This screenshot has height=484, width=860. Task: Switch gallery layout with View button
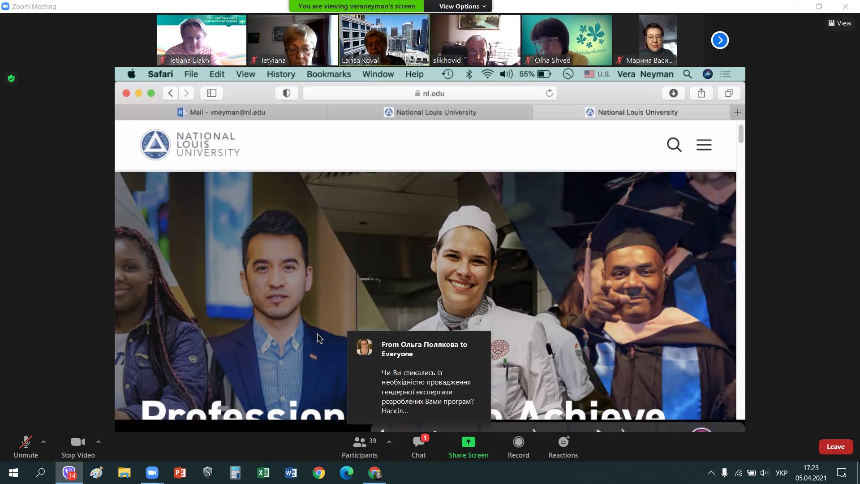coord(840,23)
